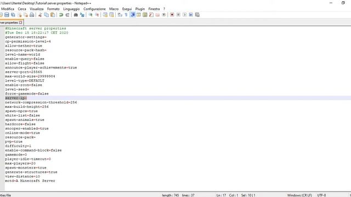Open Folder as Workspace toolbar icon
The image size is (351, 197).
pyautogui.click(x=157, y=15)
